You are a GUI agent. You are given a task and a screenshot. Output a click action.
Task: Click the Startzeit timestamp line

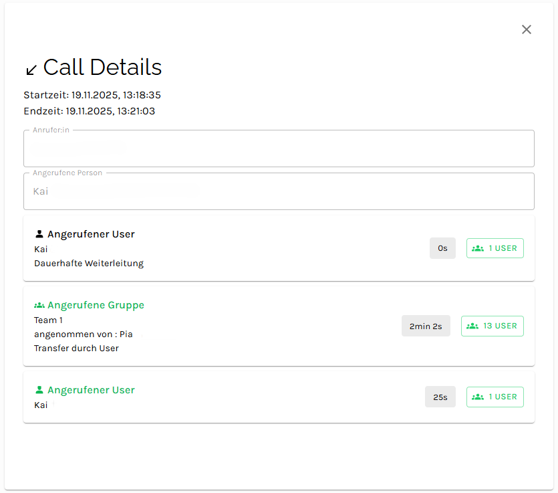(x=92, y=95)
